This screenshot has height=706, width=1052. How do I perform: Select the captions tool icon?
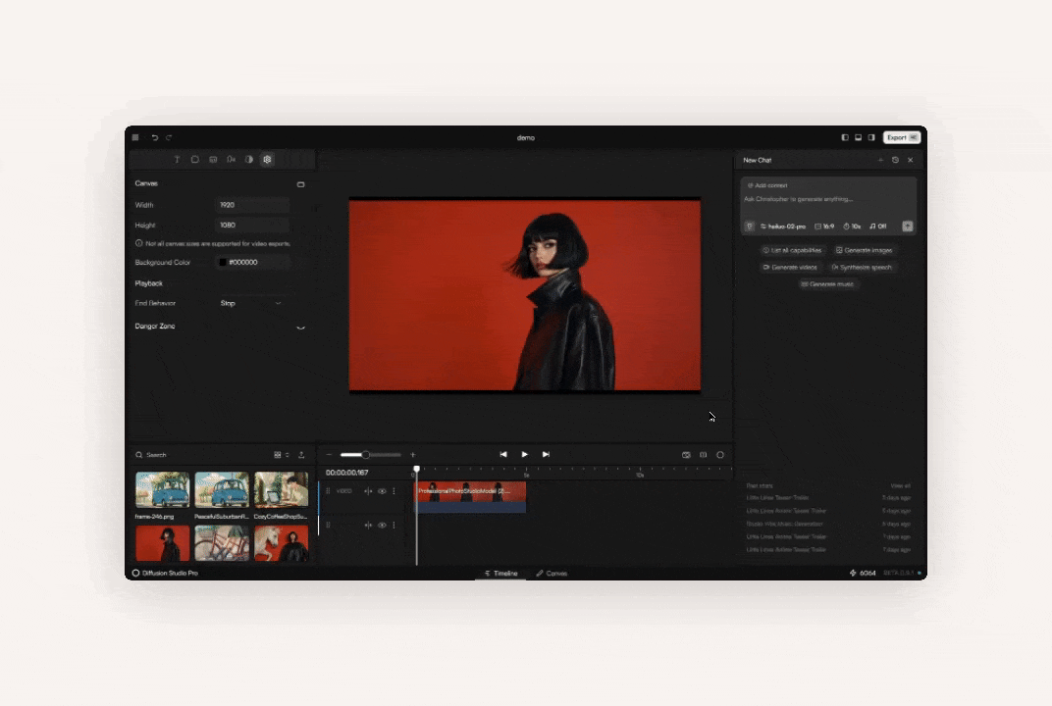tap(213, 160)
